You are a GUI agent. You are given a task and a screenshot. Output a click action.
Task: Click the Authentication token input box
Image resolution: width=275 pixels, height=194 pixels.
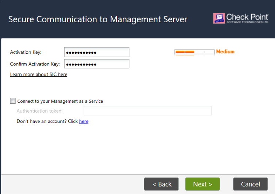click(148, 111)
